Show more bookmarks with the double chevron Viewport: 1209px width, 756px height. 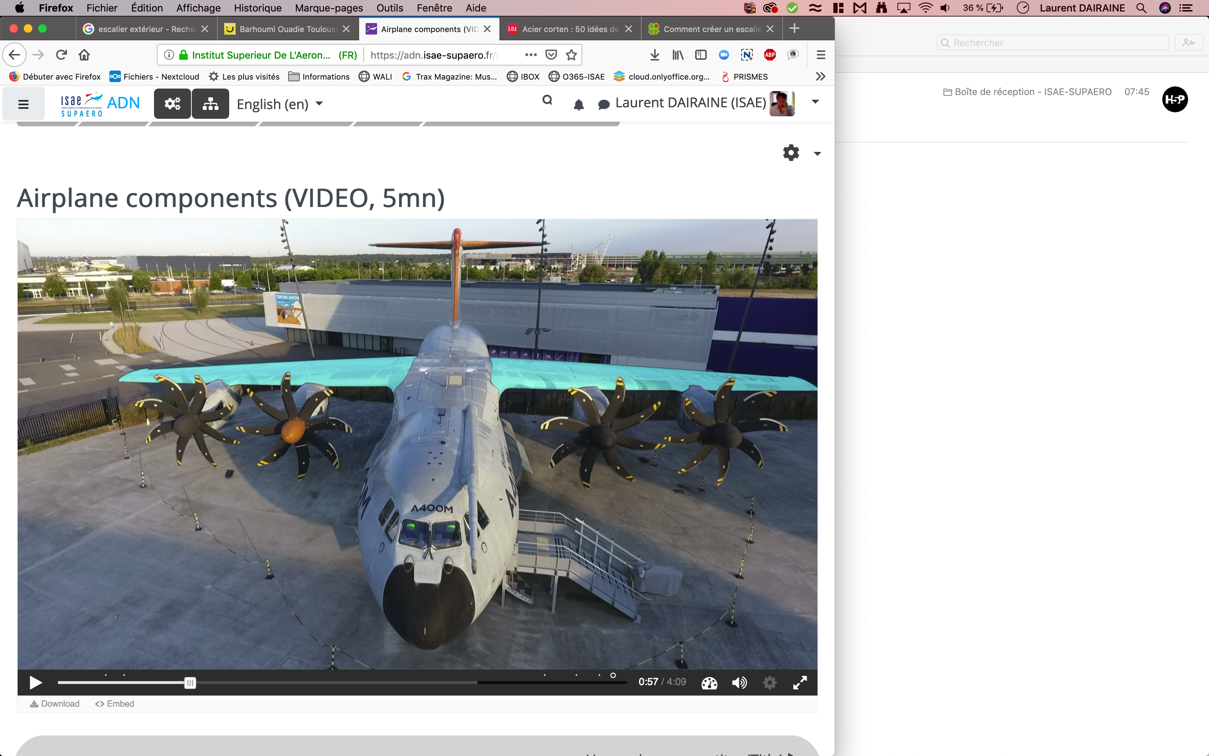[x=820, y=76]
